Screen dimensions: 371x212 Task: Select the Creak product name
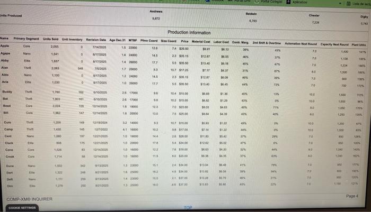tap(10, 156)
